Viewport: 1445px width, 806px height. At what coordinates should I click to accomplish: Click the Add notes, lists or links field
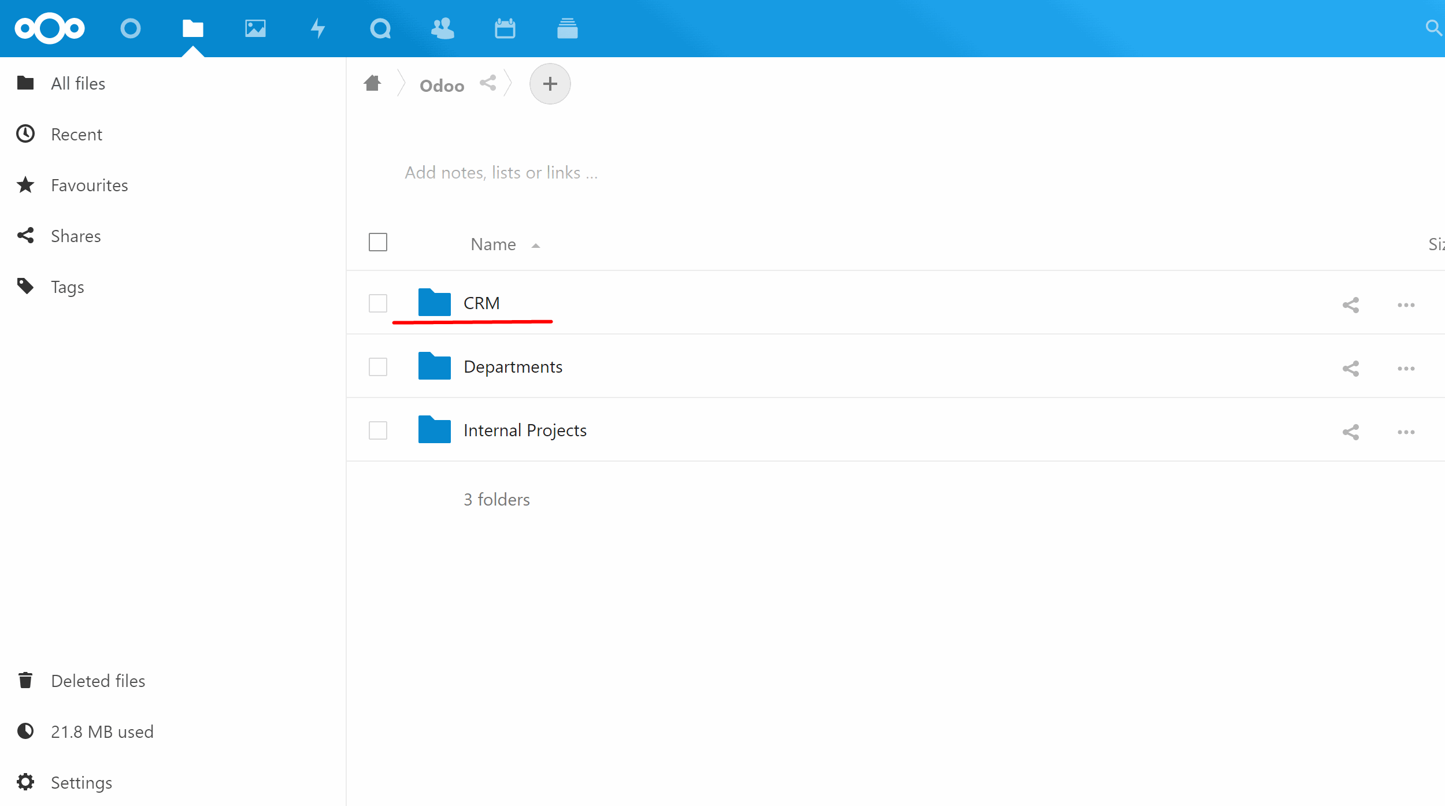501,172
